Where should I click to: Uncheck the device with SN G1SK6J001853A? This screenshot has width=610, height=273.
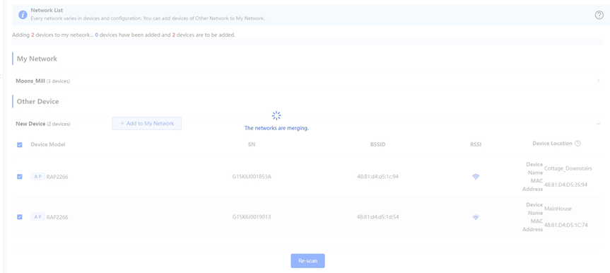click(x=20, y=176)
